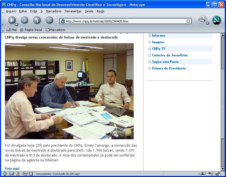Screen dimensions: 226x177
Task: Open the Editar menu
Action: pos(23,11)
